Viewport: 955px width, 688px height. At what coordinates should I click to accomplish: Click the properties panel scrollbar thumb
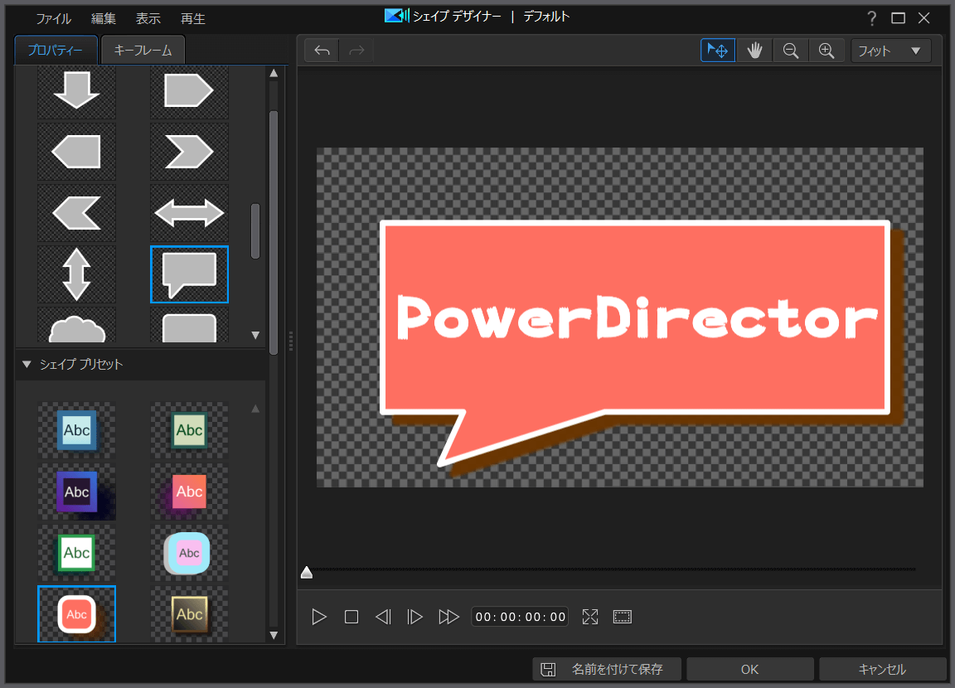274,233
